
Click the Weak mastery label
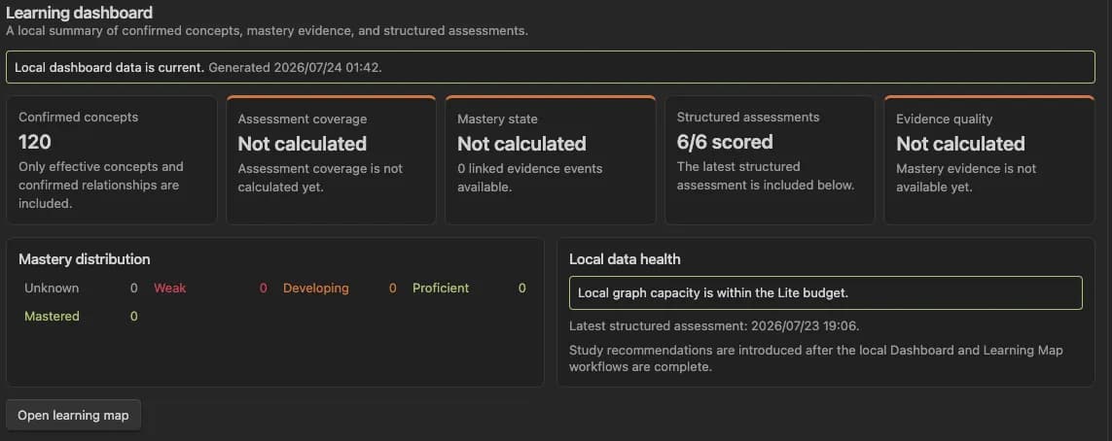coord(170,288)
